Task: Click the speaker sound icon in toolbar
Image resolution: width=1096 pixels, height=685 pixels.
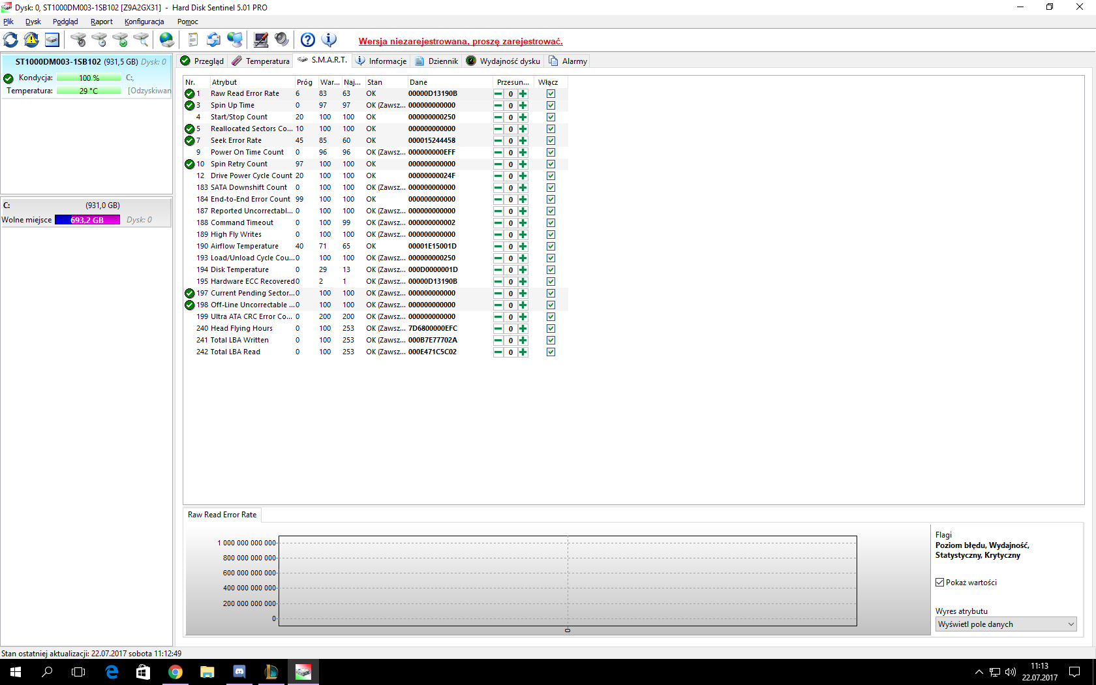Action: click(x=282, y=40)
